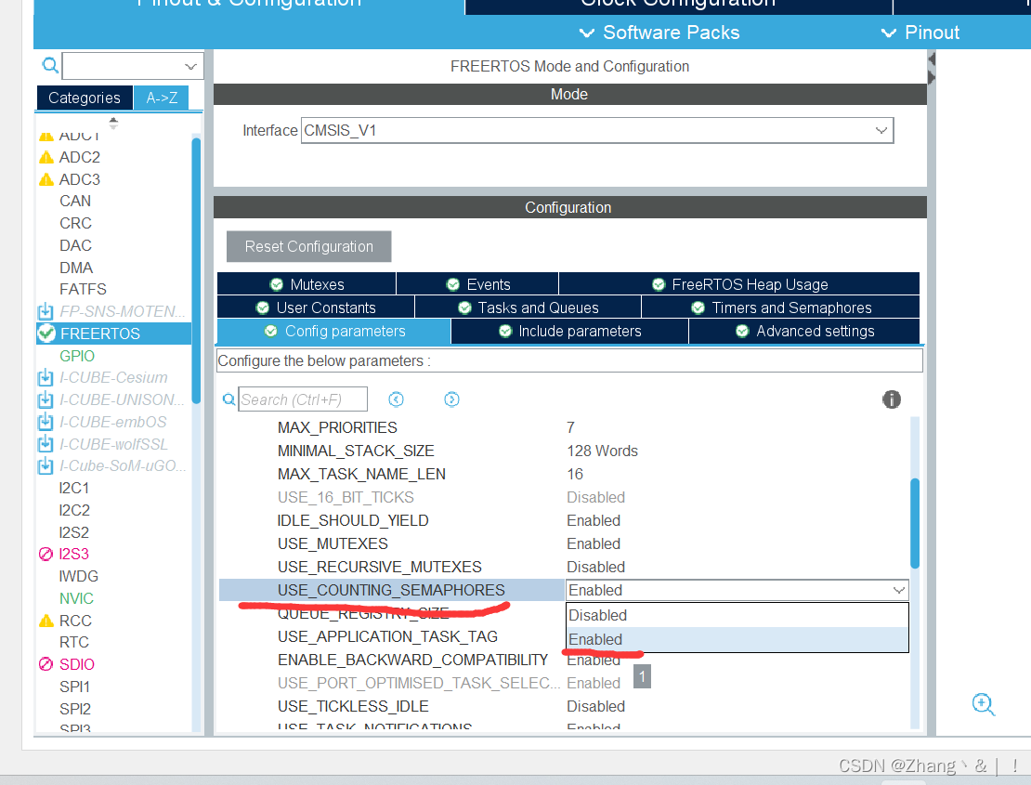
Task: Choose Enabled in the dropdown list
Action: click(737, 639)
